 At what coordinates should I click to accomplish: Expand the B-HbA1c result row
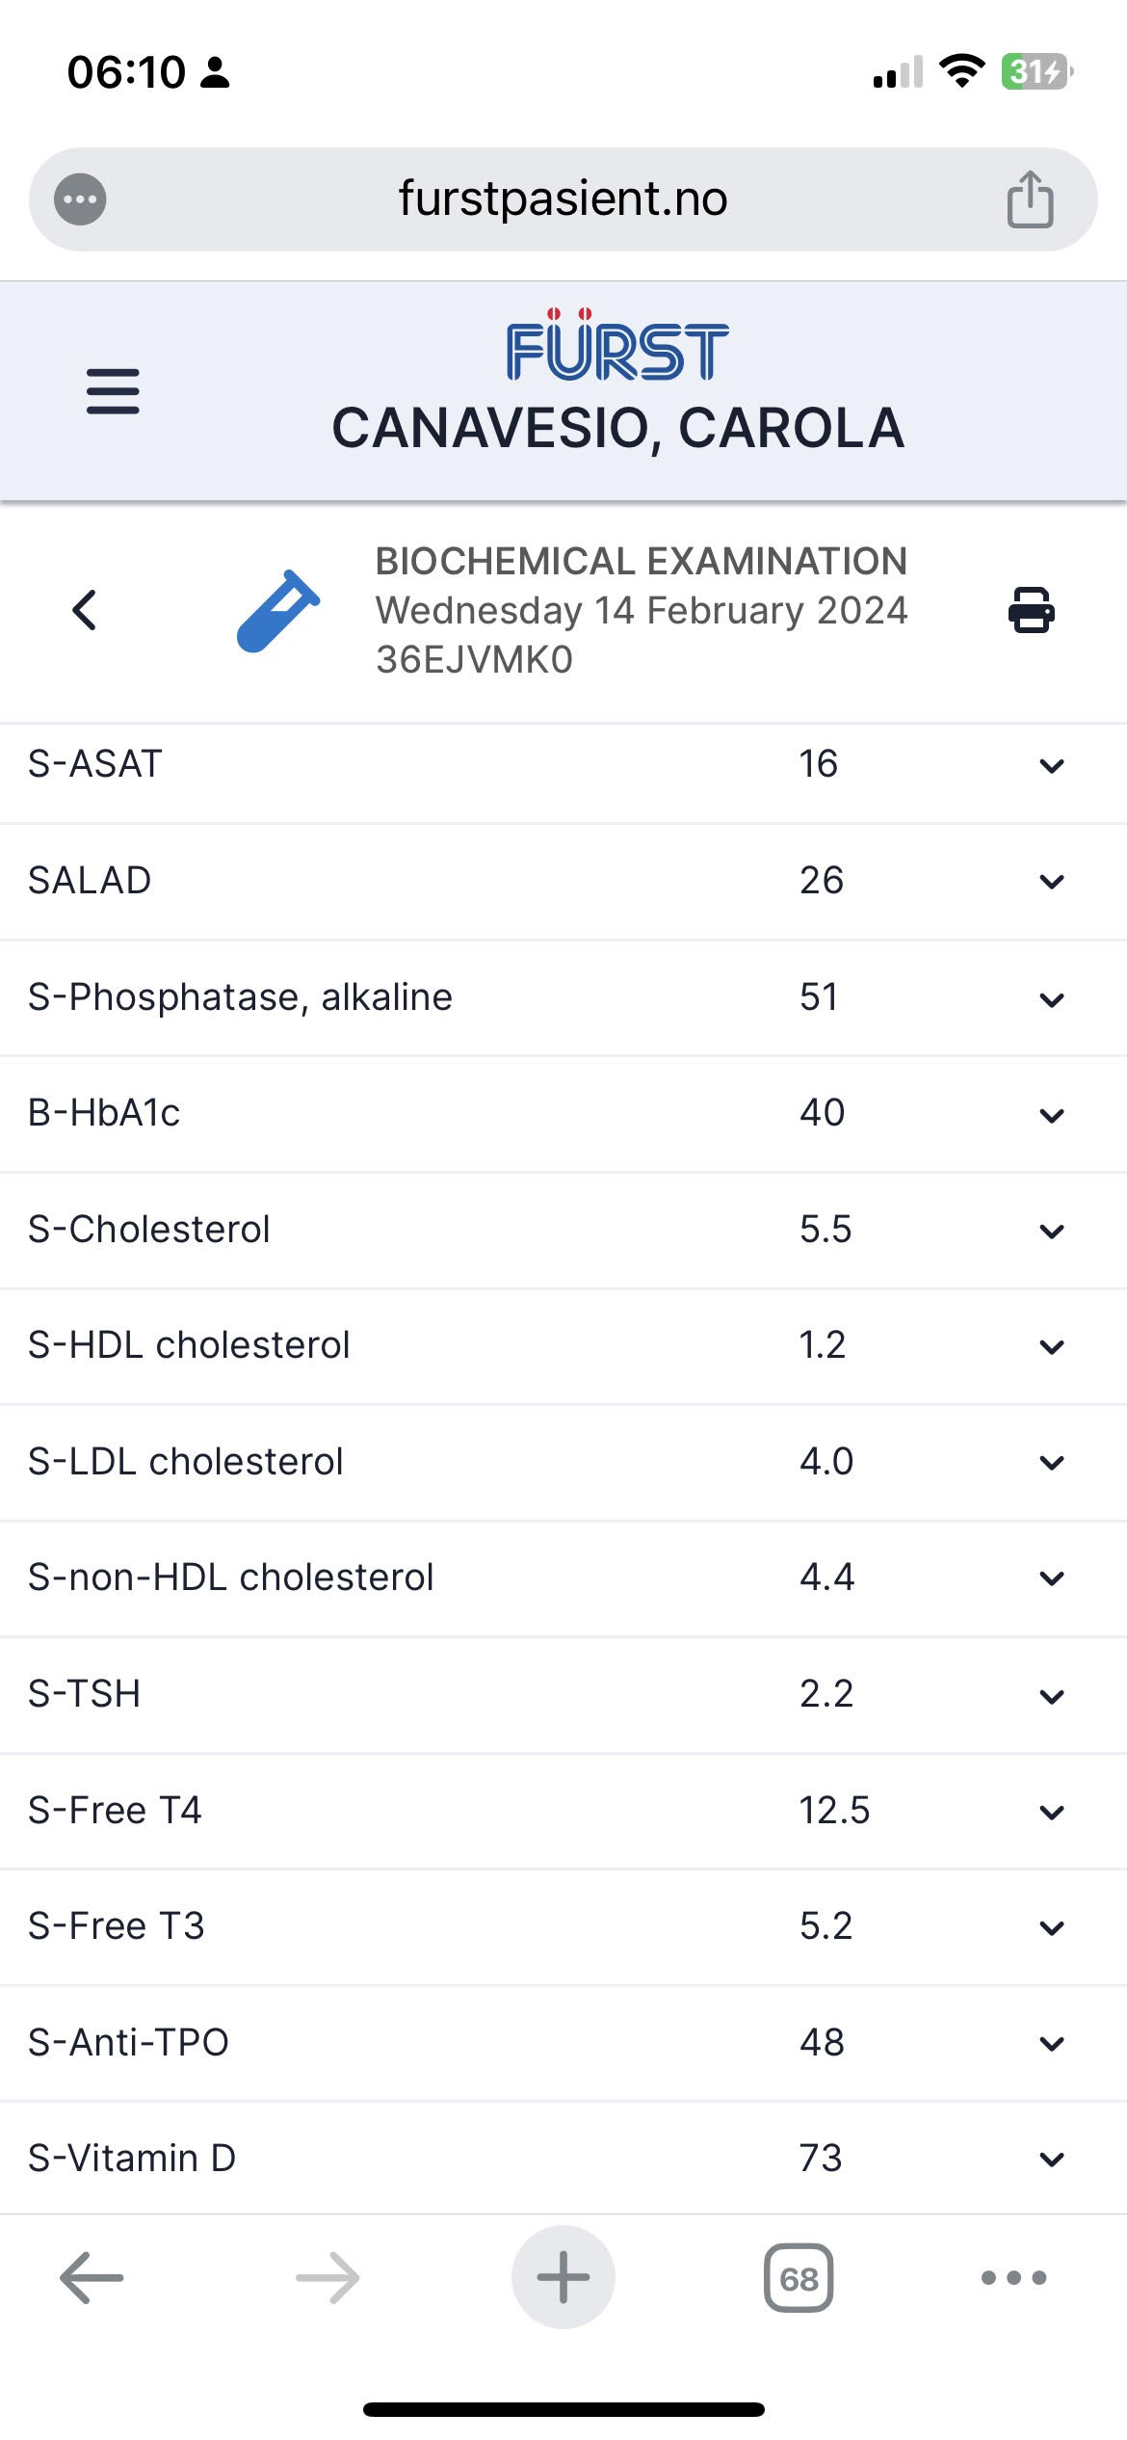1052,1115
